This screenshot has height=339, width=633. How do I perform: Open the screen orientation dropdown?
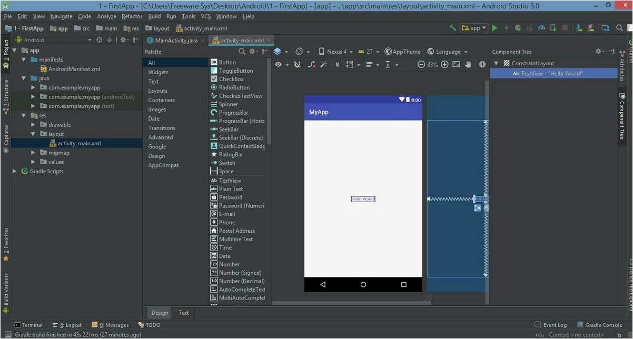(x=302, y=52)
